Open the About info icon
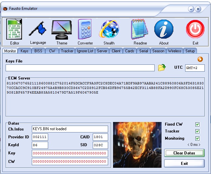The height and width of the screenshot is (174, 211). [163, 29]
